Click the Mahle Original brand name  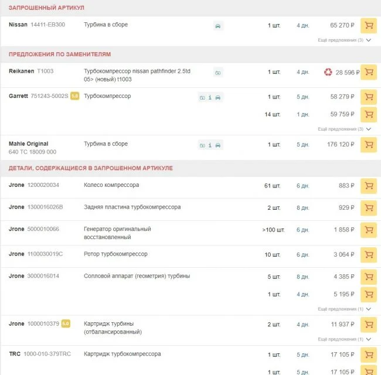tap(28, 144)
